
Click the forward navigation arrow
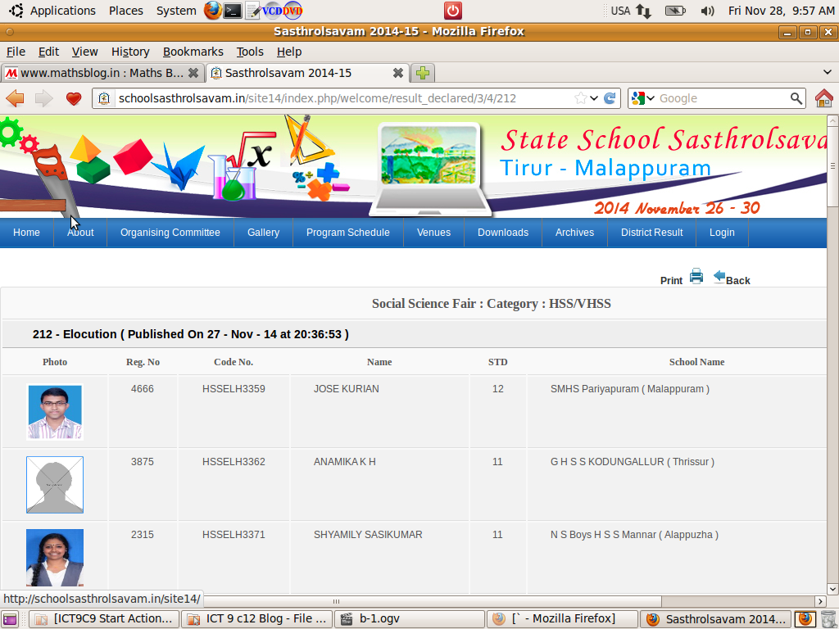[x=44, y=98]
